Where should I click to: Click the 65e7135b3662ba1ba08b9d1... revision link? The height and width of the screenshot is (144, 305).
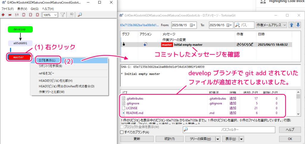pyautogui.click(x=139, y=25)
